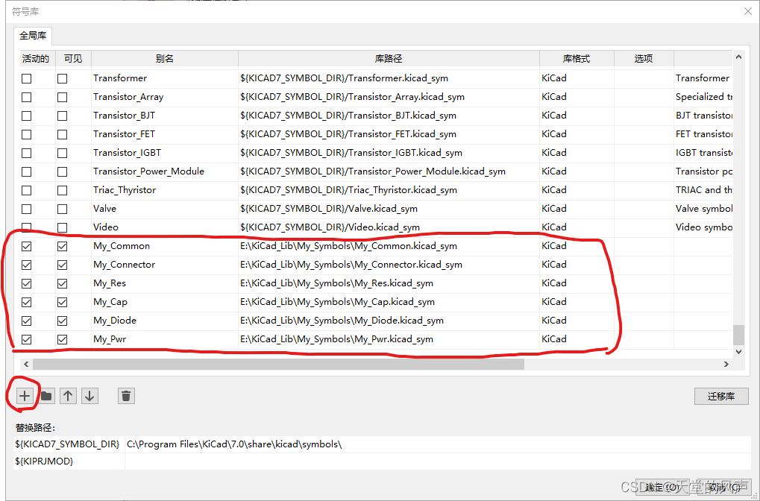The height and width of the screenshot is (501, 760).
Task: Click the 活动的 column header
Action: tap(36, 59)
